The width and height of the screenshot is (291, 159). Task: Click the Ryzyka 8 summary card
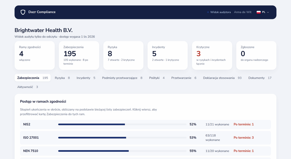click(x=123, y=55)
